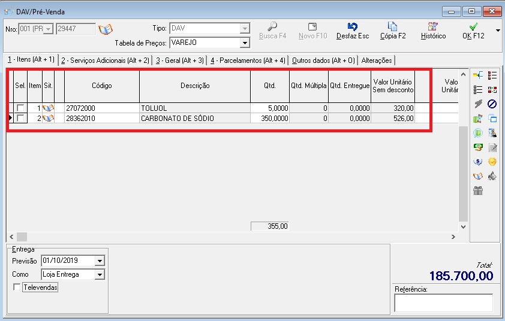This screenshot has height=321, width=505.
Task: Click the green money bill icon
Action: click(478, 147)
